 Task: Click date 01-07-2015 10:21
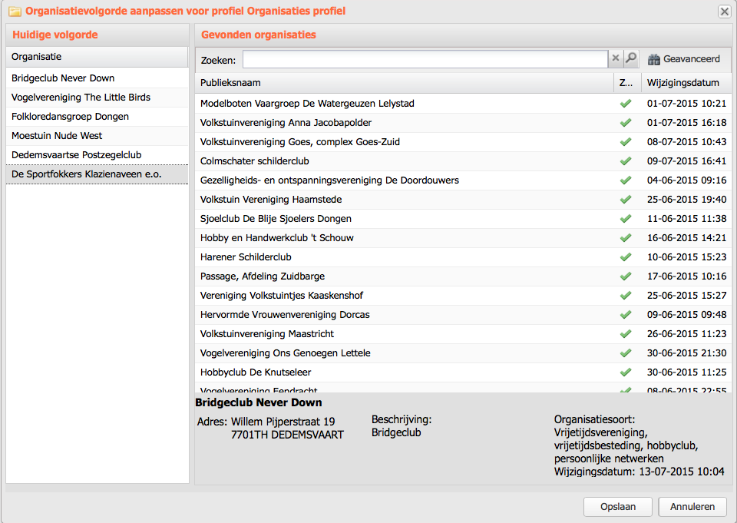tap(686, 104)
